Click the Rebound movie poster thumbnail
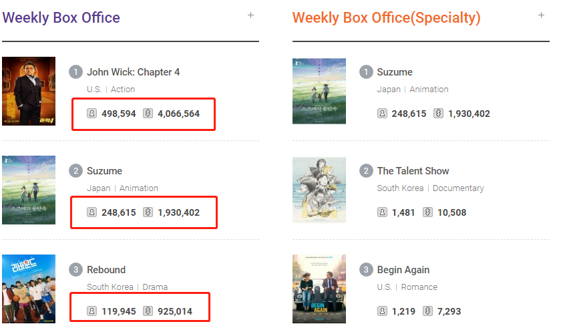This screenshot has width=561, height=332. (x=29, y=289)
